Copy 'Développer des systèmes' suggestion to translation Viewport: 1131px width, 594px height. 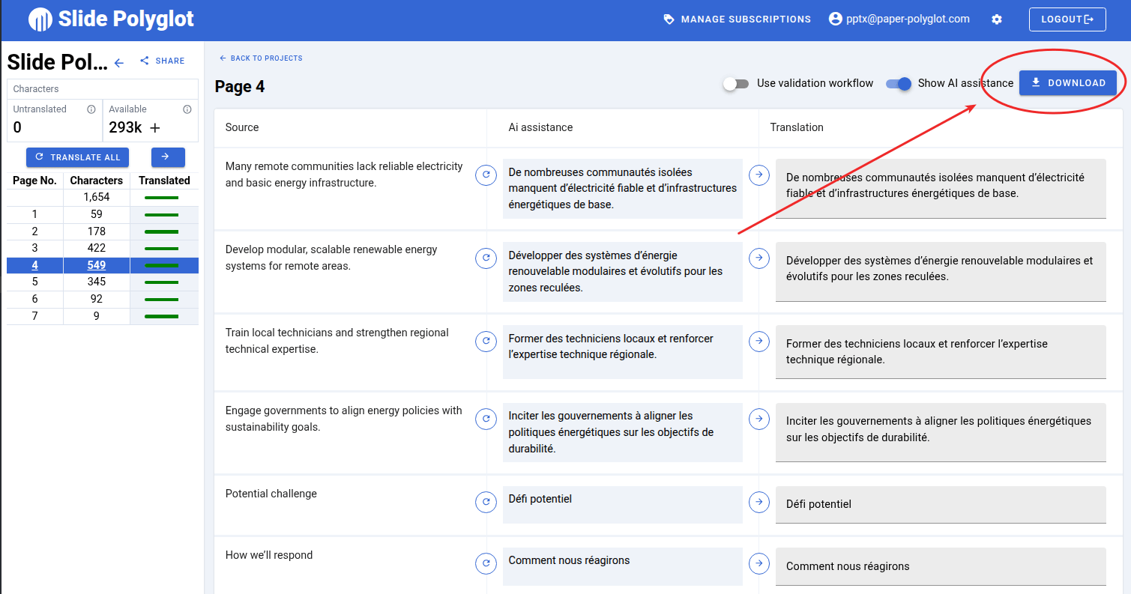coord(759,258)
